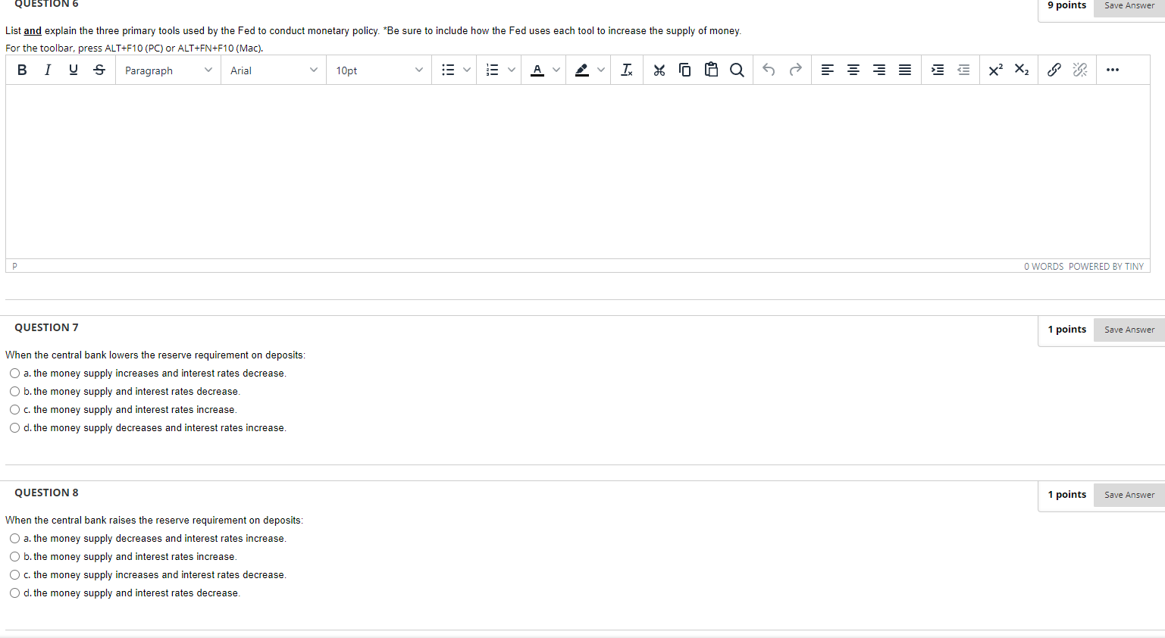
Task: Open the Arial font family dropdown
Action: tap(274, 70)
